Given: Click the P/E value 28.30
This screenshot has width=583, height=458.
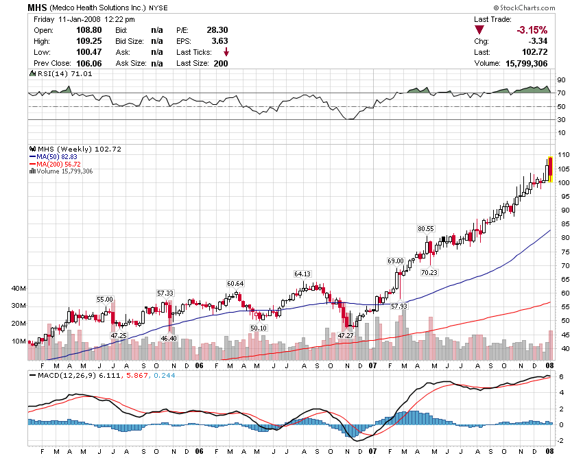Looking at the screenshot, I should pos(217,30).
